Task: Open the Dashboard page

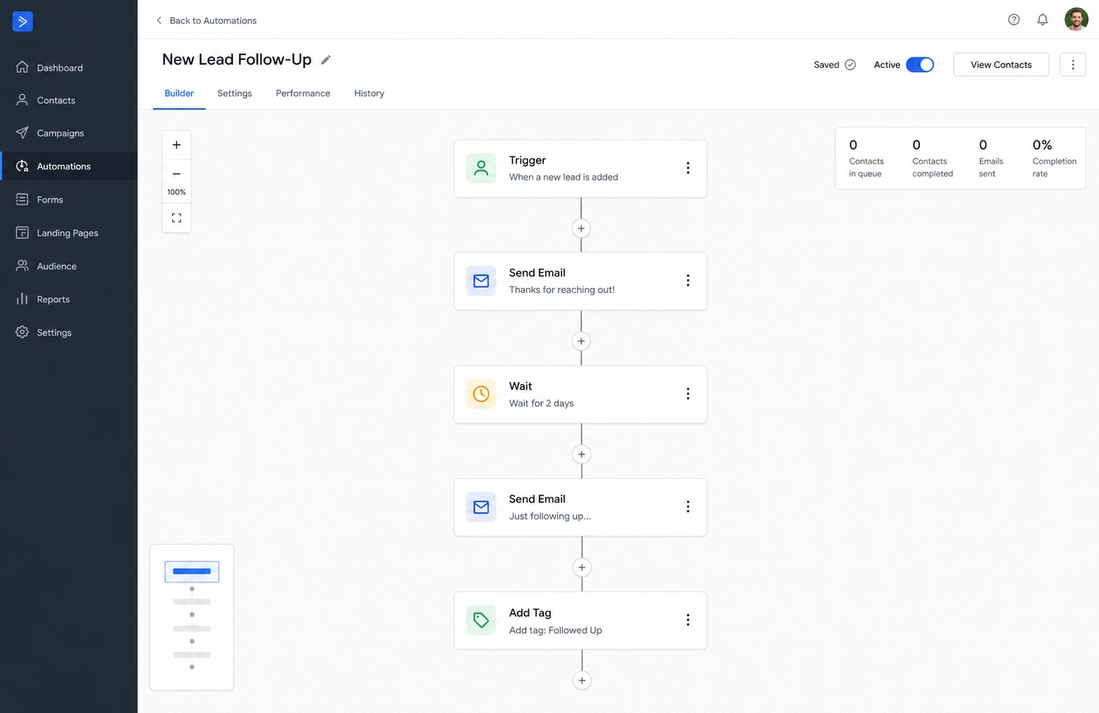Action: point(68,68)
